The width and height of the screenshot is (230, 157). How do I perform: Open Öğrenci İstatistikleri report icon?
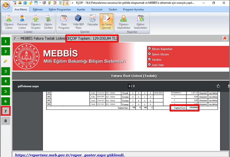124,22
